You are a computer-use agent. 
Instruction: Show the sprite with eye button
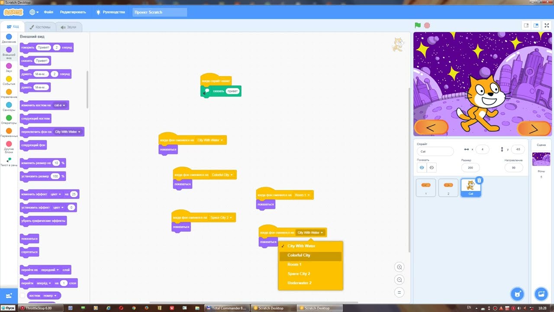(x=422, y=168)
